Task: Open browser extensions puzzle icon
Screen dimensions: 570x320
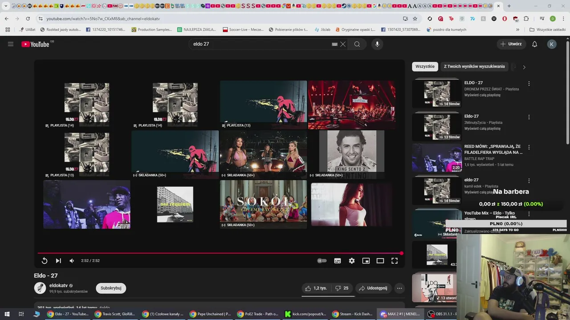Action: click(526, 19)
